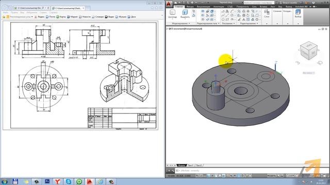Screen dimensions: 330x185
Task: Click the Subtract solids icon
Action: (x=203, y=15)
